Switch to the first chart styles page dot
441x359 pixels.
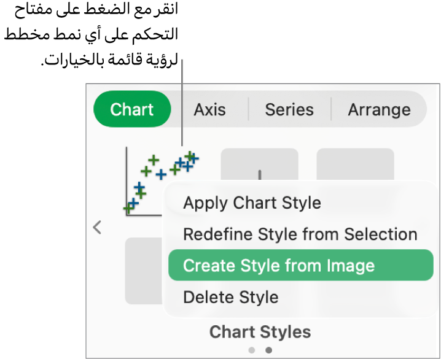[x=252, y=350]
